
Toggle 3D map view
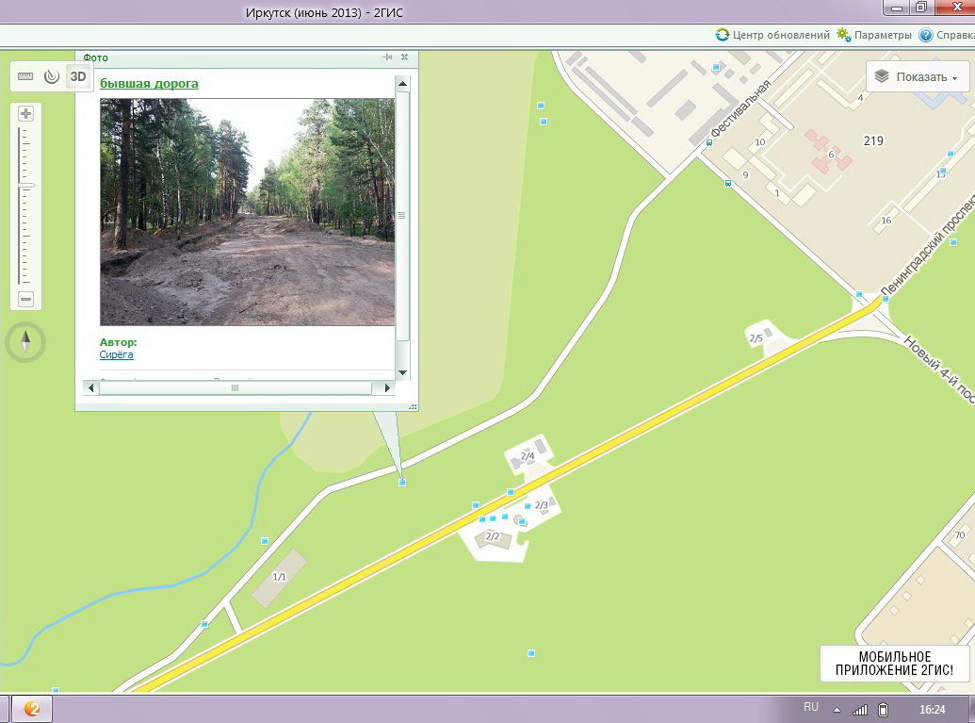[79, 76]
